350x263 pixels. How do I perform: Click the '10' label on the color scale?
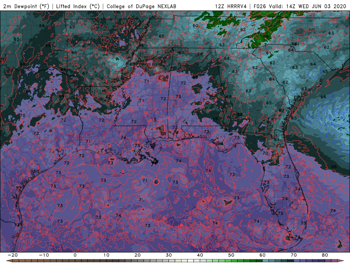pyautogui.click(x=106, y=255)
